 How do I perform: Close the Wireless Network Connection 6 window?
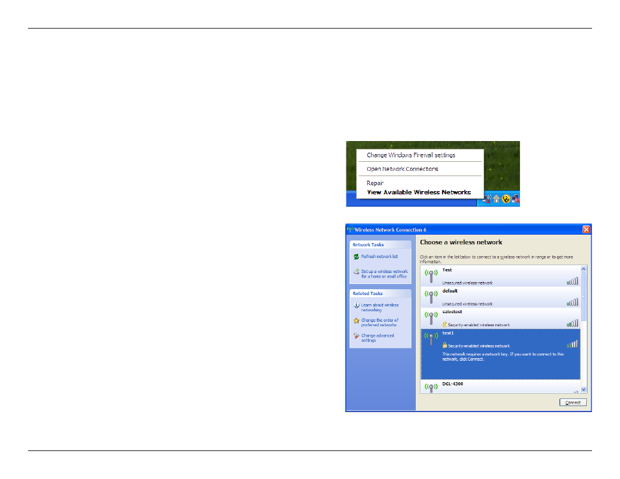pyautogui.click(x=586, y=229)
